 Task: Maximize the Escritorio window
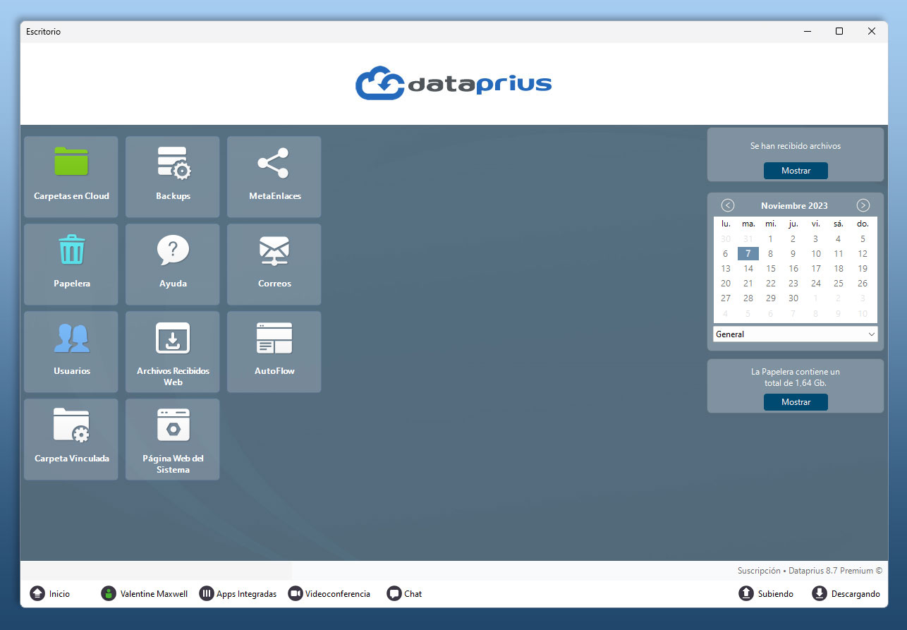[x=839, y=31]
